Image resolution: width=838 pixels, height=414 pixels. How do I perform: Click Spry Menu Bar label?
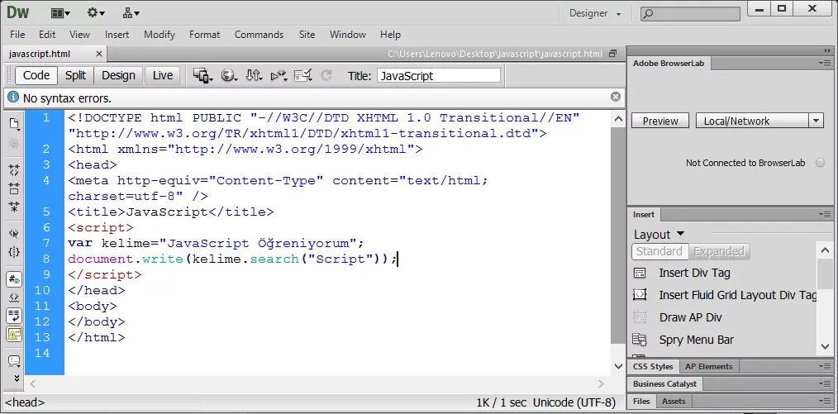tap(697, 340)
